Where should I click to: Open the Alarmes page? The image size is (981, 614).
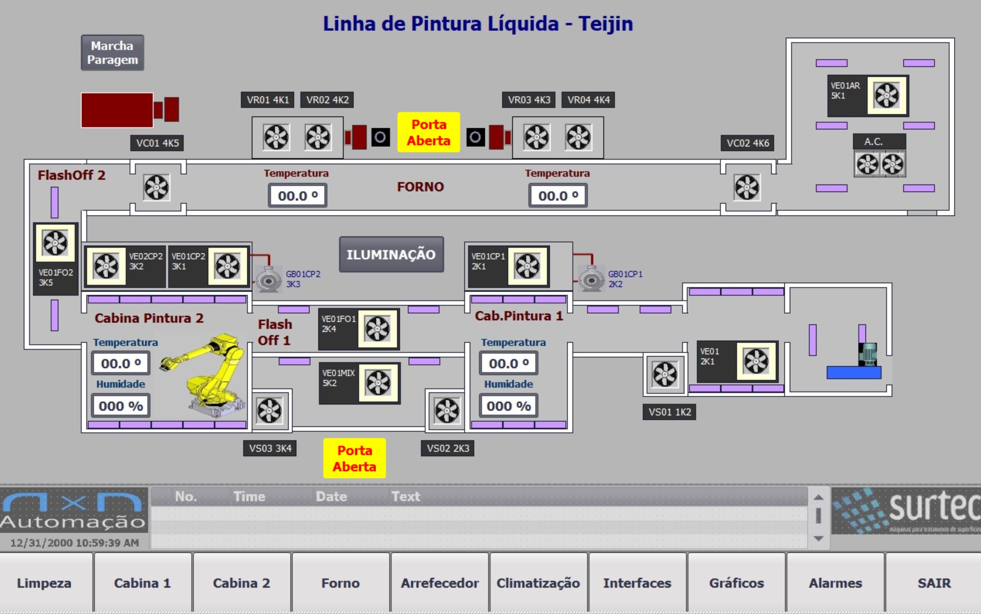[835, 583]
